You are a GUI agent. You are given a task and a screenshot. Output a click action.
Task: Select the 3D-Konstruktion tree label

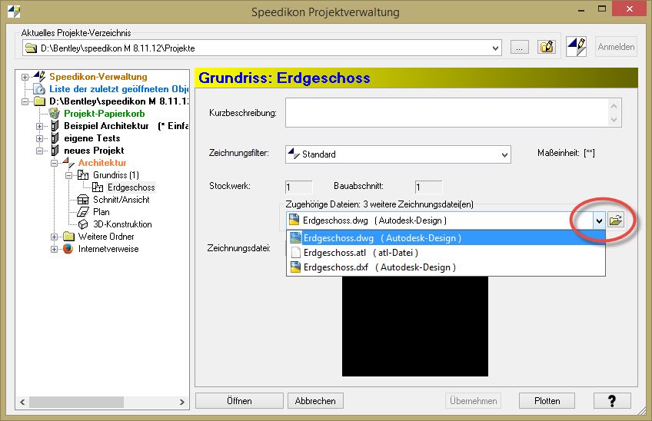pos(122,224)
